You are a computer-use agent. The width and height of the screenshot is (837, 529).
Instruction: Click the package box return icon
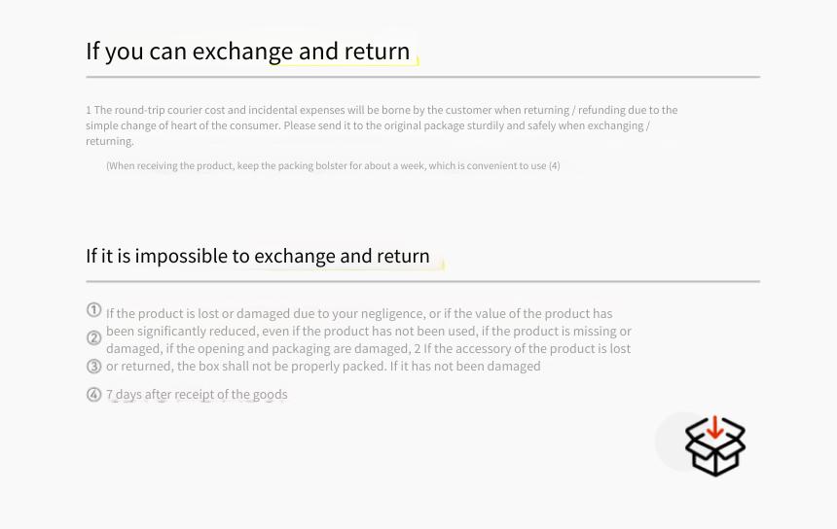[x=714, y=446]
